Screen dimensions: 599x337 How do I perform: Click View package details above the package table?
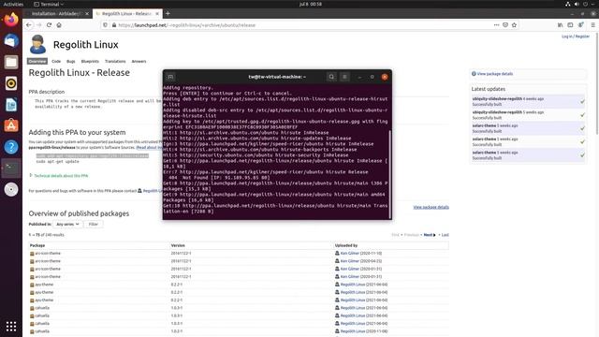coord(431,207)
